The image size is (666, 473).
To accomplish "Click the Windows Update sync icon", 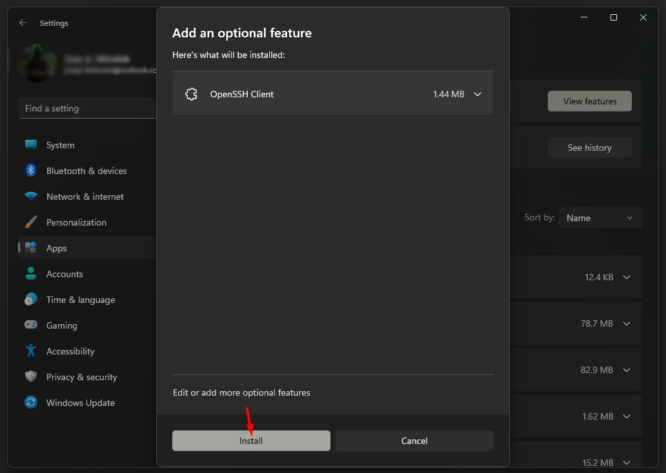I will click(x=31, y=402).
